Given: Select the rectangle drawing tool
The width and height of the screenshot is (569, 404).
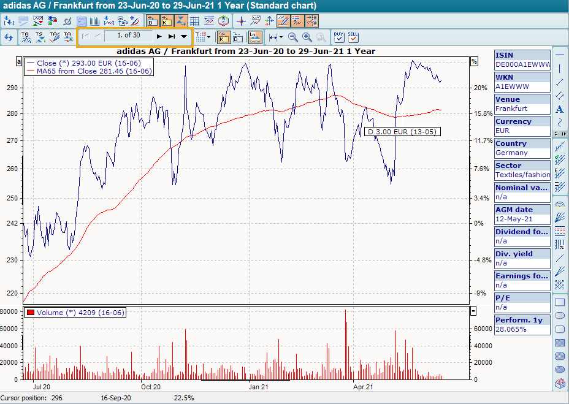Looking at the screenshot, I should 559,302.
